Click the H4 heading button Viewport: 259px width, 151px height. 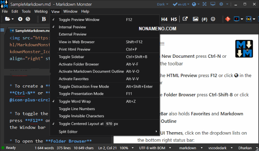tap(164, 19)
